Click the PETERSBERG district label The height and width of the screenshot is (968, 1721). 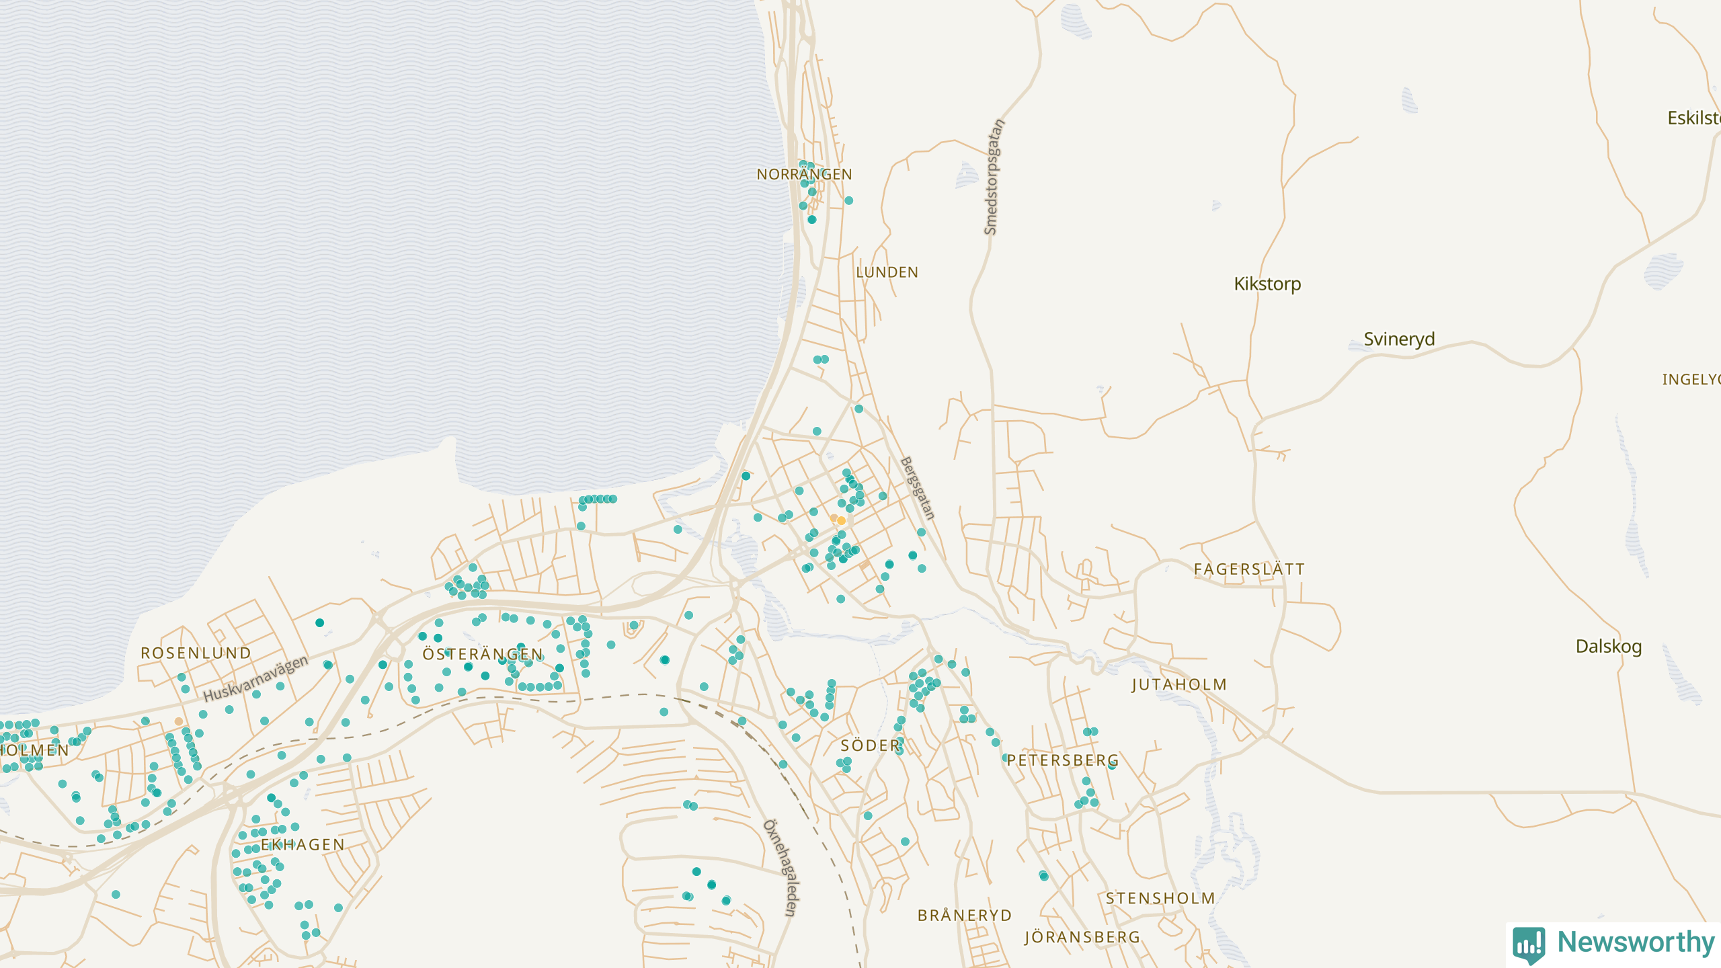1062,760
